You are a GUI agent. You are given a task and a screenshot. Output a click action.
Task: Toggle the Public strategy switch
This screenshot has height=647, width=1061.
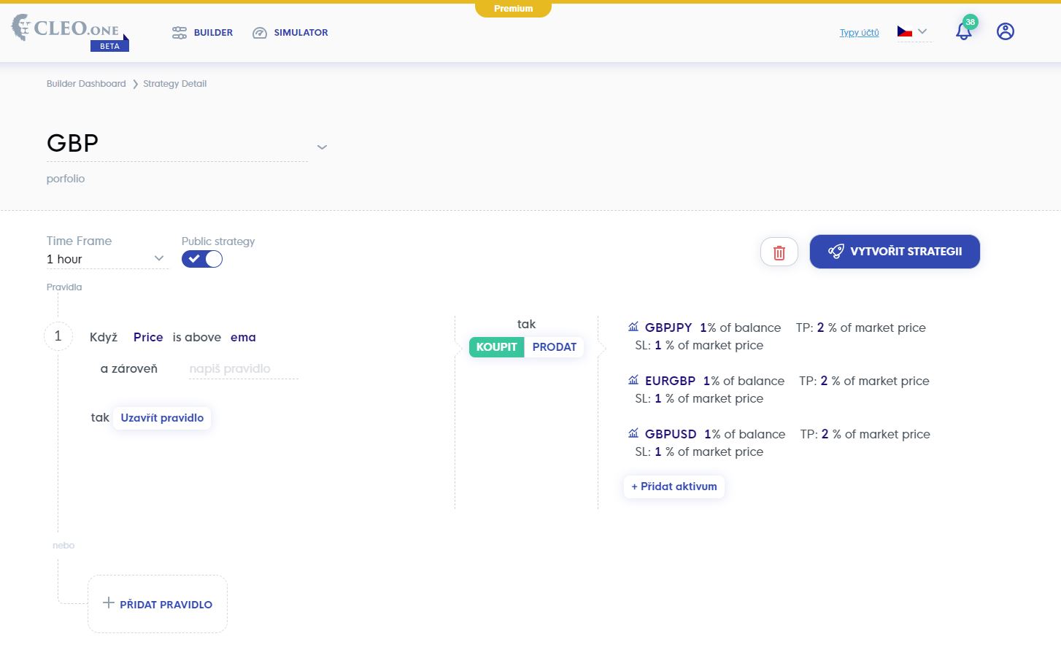point(202,259)
